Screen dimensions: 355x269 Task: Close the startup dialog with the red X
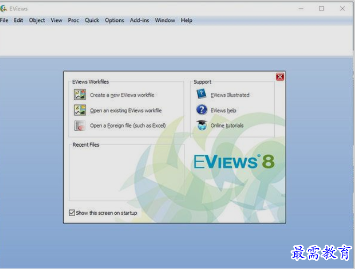[280, 77]
